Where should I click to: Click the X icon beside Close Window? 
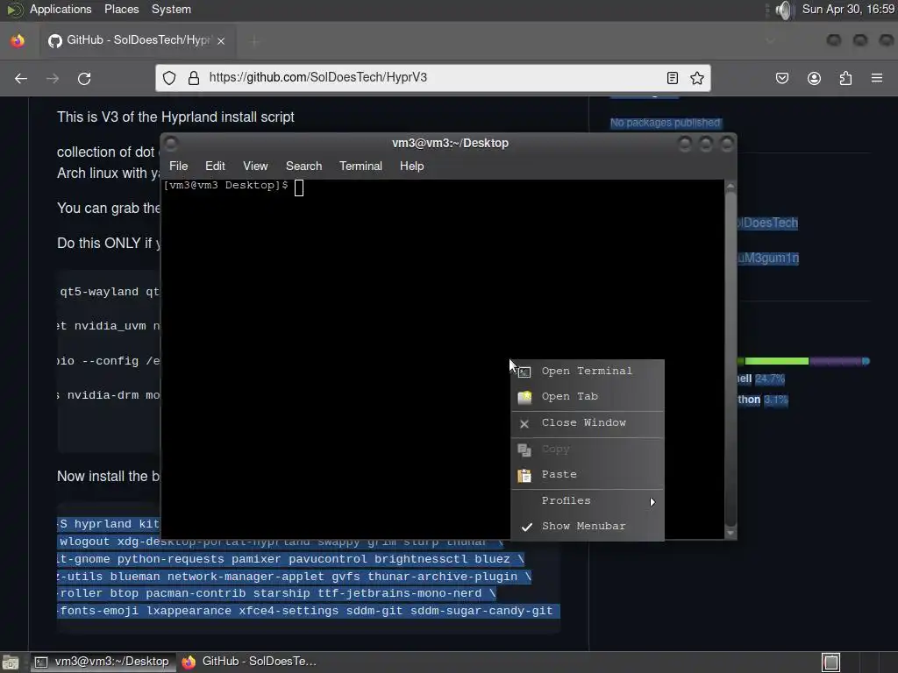click(x=524, y=423)
